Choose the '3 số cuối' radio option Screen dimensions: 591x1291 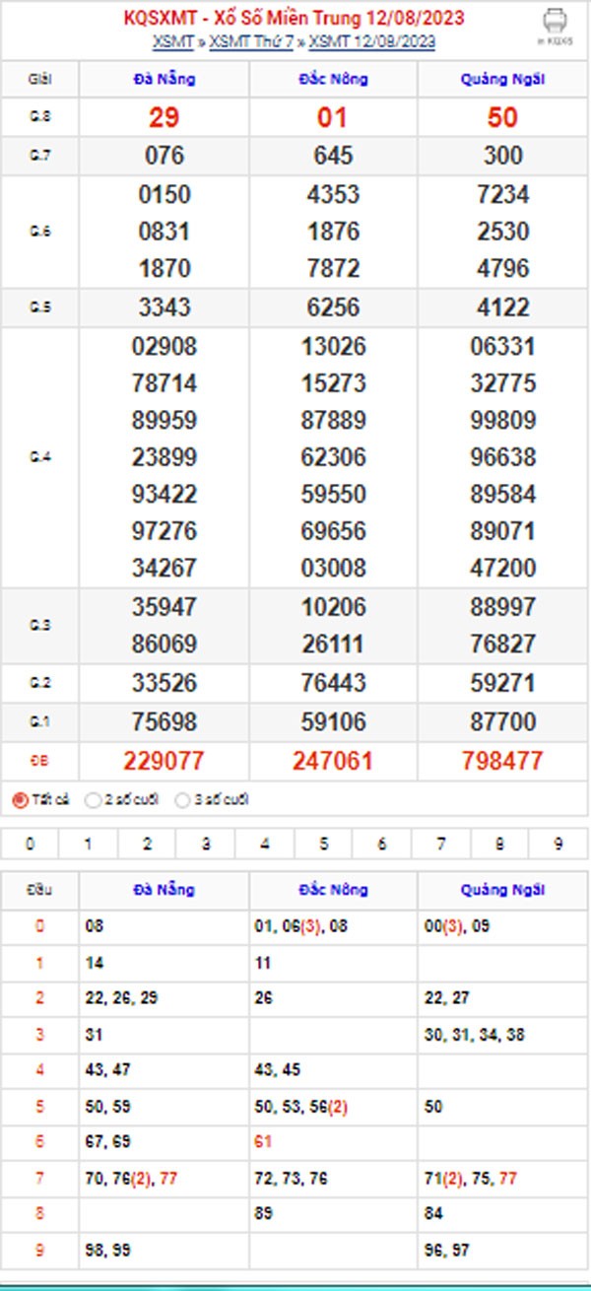click(x=182, y=800)
